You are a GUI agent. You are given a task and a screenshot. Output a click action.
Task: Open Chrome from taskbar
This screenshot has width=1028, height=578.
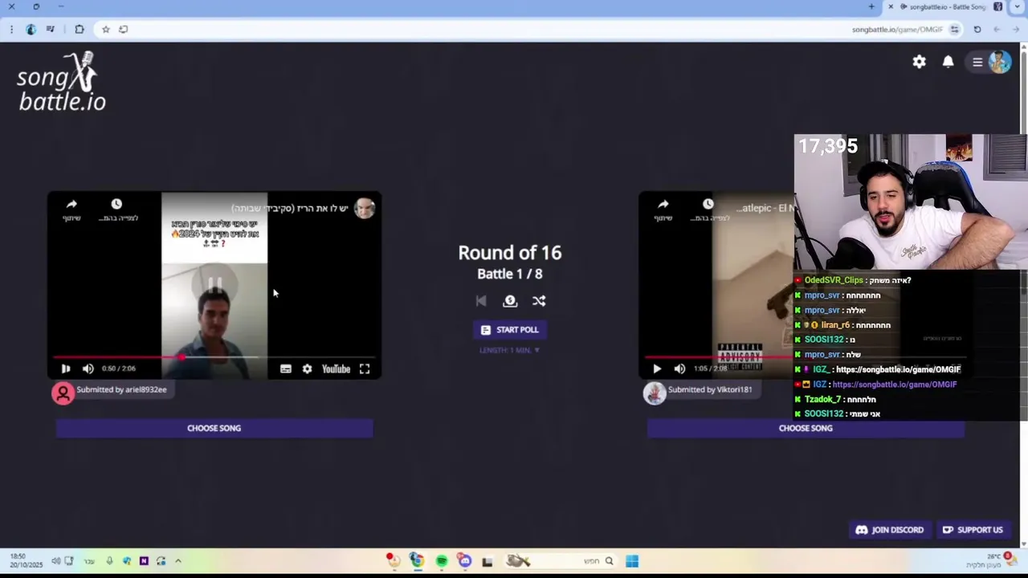[416, 561]
